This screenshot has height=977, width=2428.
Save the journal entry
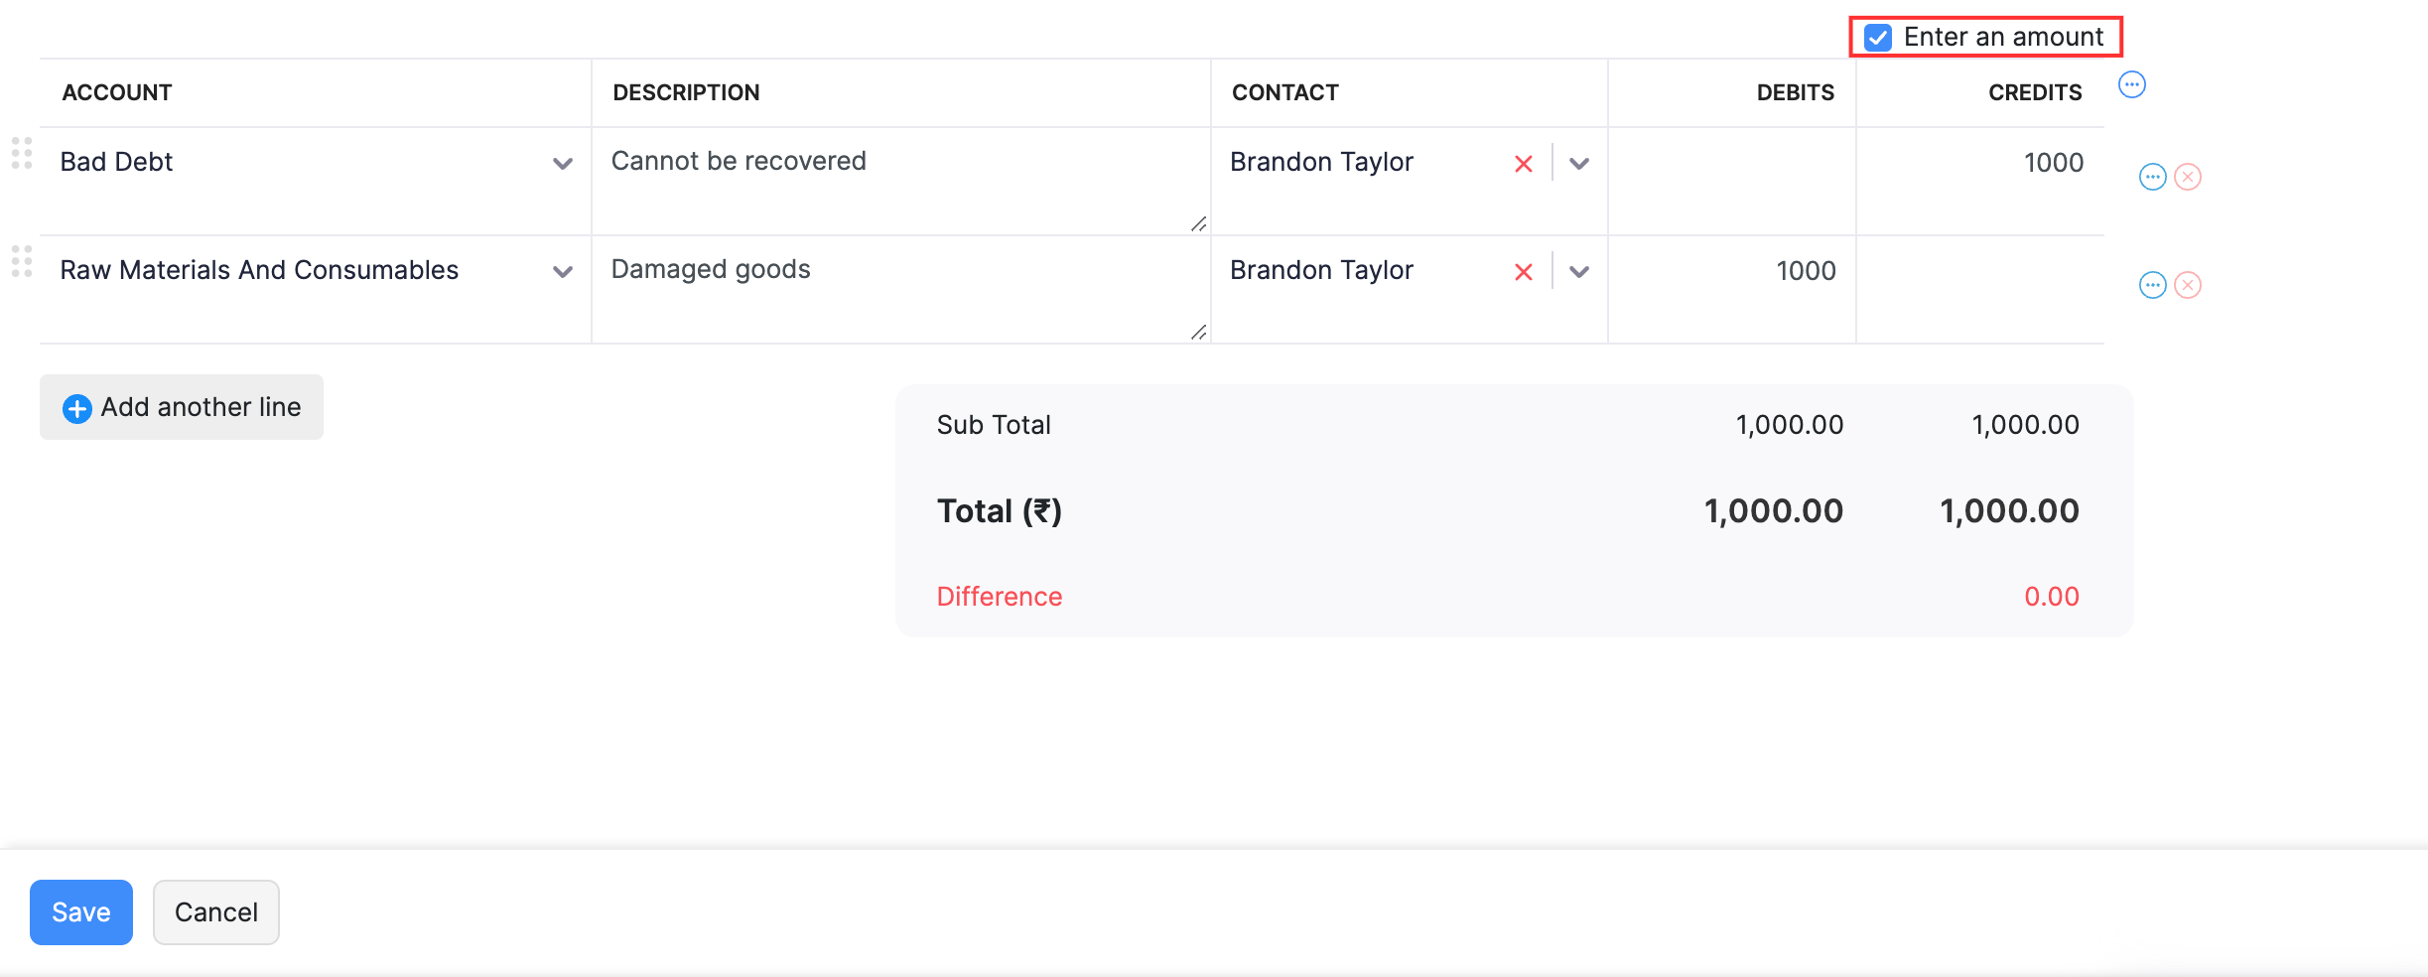[x=81, y=912]
